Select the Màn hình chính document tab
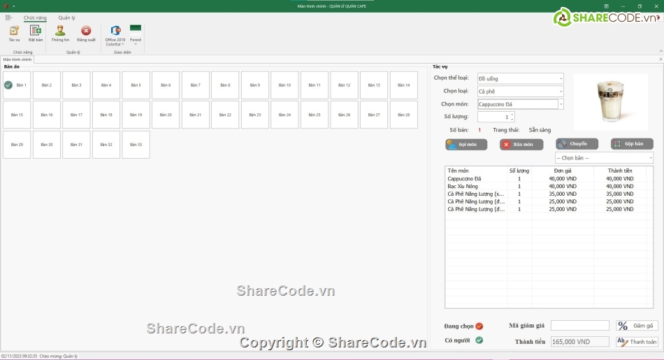664x360 pixels. [17, 60]
